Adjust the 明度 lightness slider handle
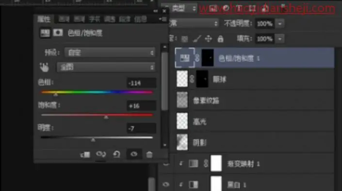This screenshot has width=342, height=191. point(93,140)
